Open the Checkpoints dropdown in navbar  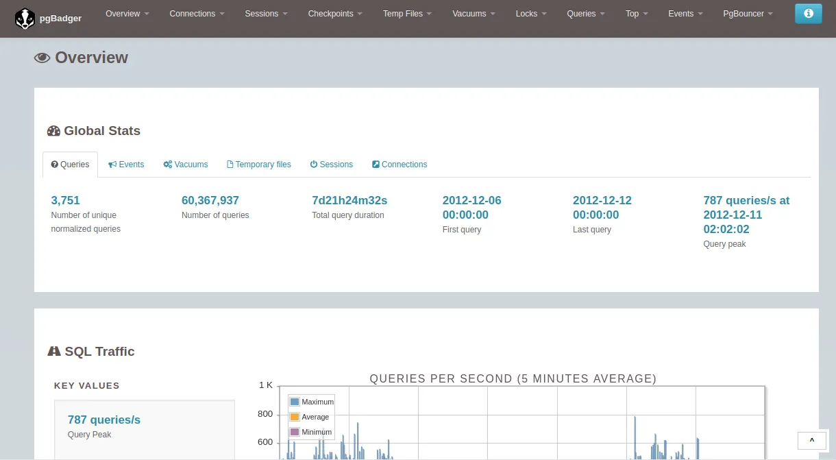(x=335, y=14)
